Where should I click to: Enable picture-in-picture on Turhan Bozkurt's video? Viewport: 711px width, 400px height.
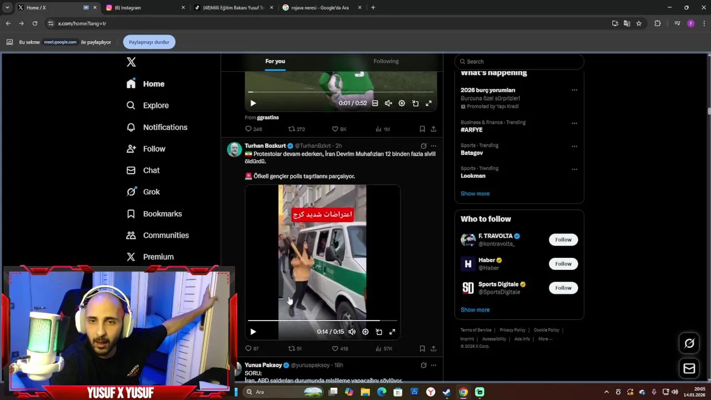(379, 332)
